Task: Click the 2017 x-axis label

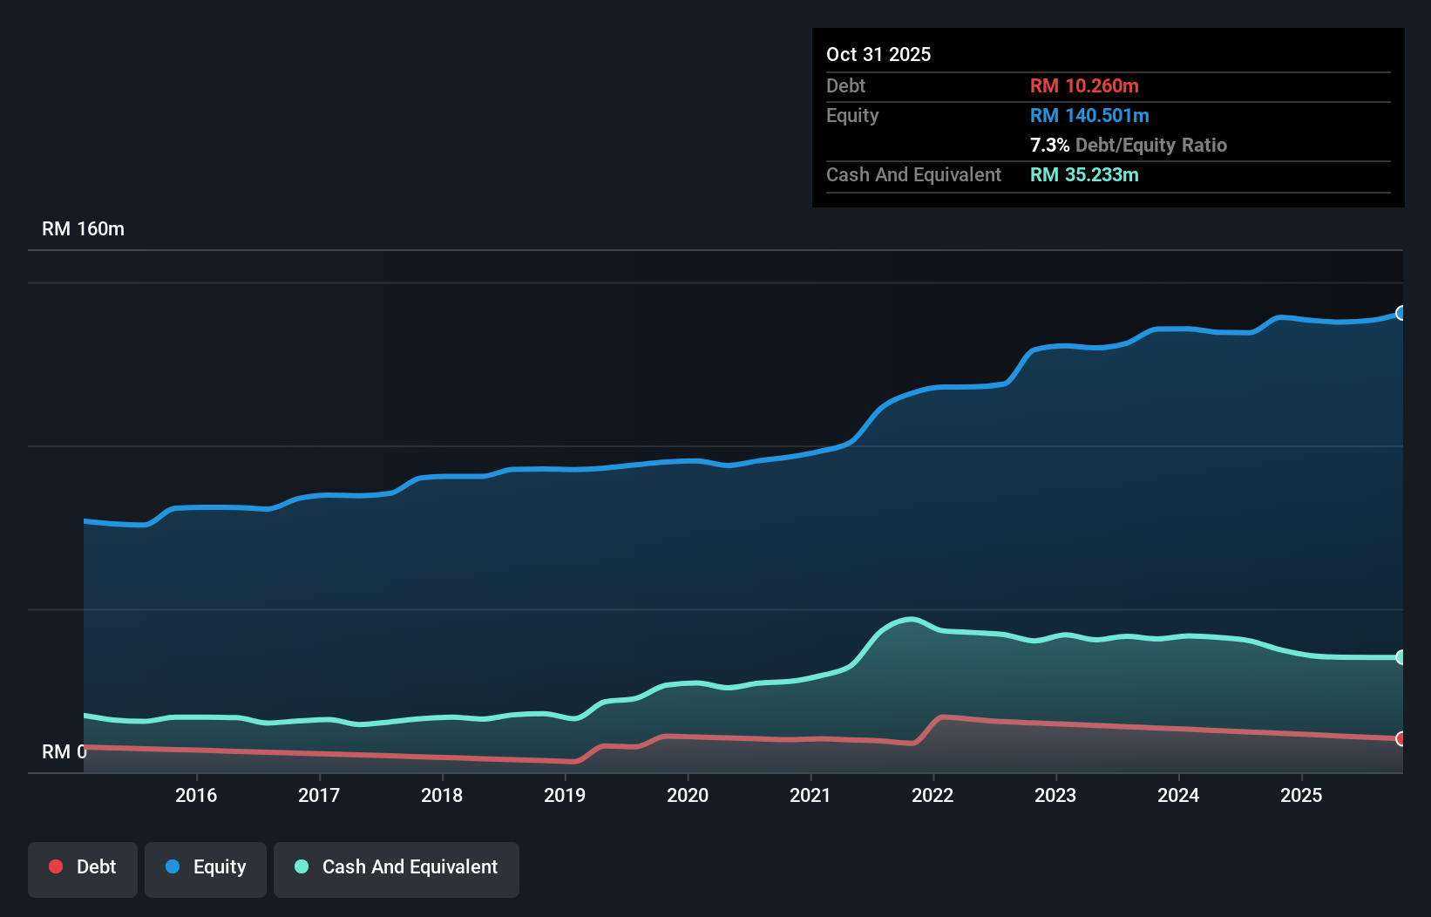Action: 319,795
